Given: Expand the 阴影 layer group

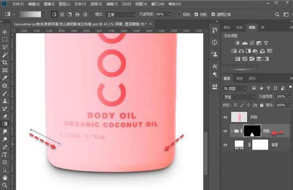Looking at the screenshot, I should tap(232, 131).
